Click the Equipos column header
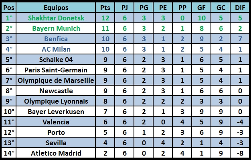251x160 pixels. (x=56, y=8)
